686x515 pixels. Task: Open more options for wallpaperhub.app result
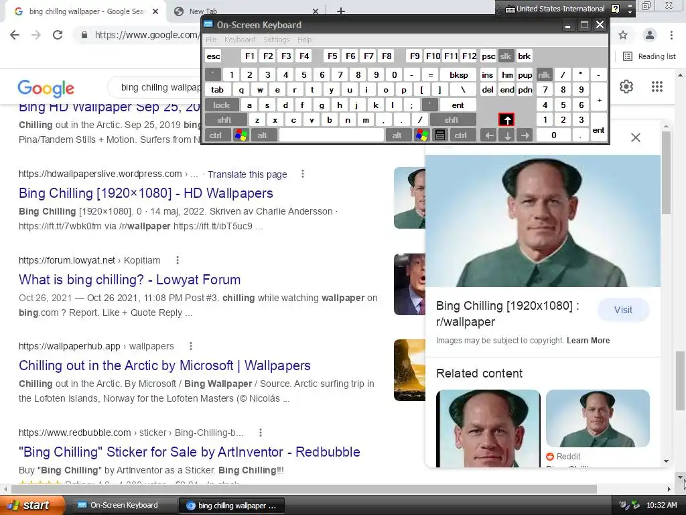tap(191, 347)
